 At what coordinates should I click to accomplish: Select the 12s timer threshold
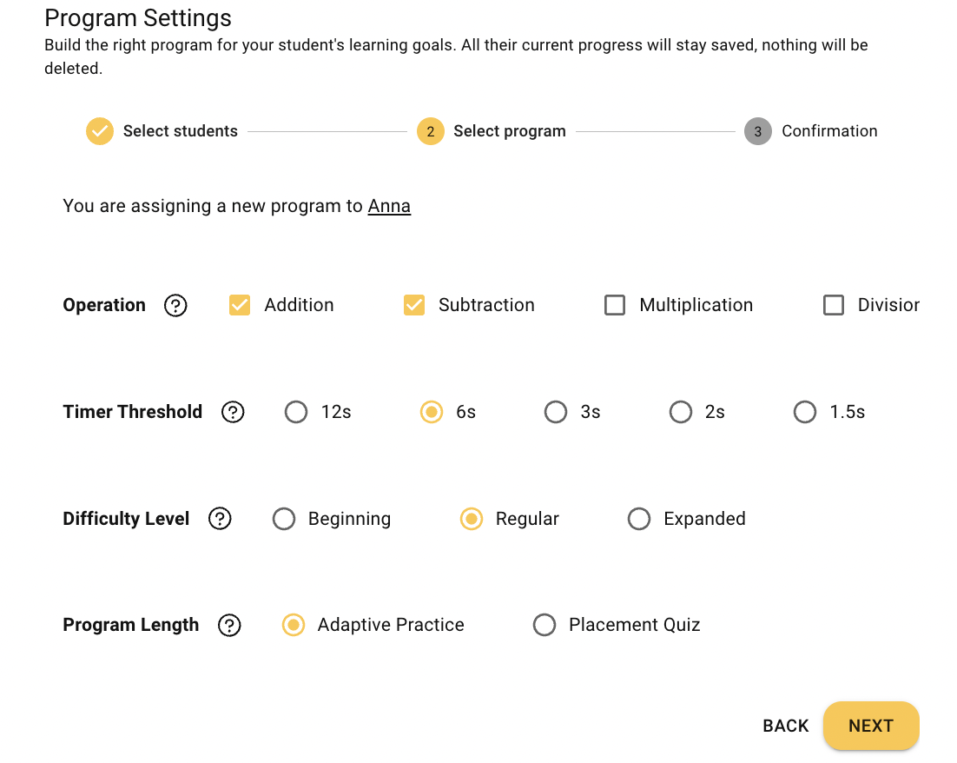[296, 412]
